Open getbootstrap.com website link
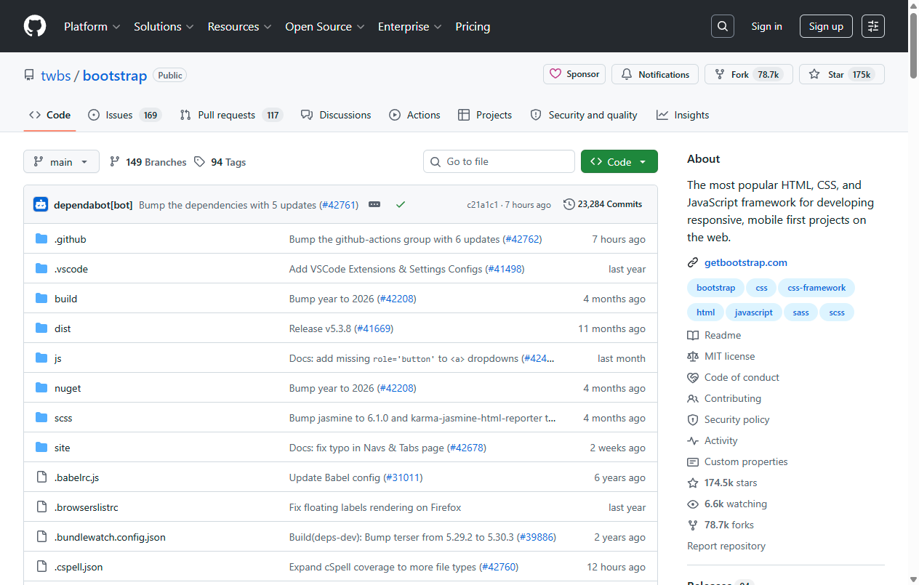 point(746,262)
